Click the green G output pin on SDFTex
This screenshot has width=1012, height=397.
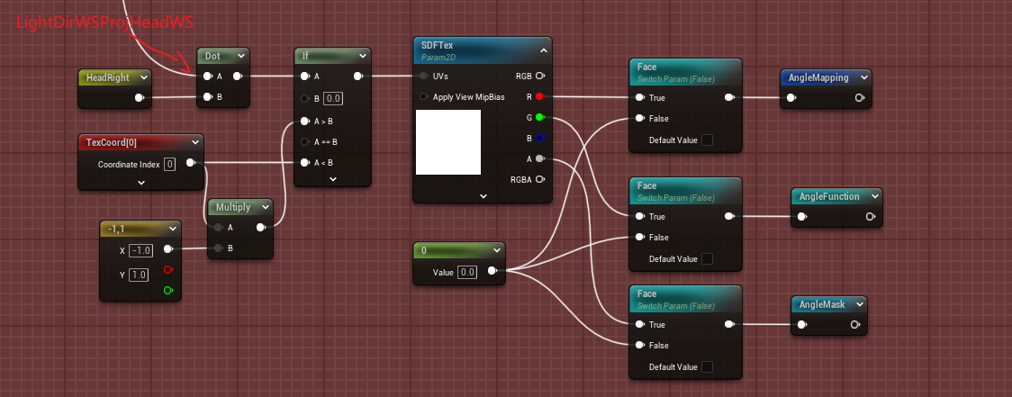539,117
